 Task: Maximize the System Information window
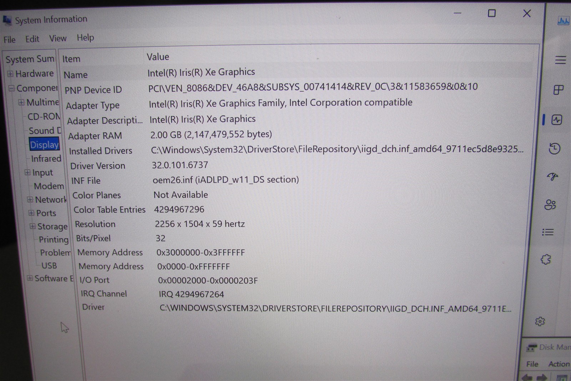coord(492,14)
